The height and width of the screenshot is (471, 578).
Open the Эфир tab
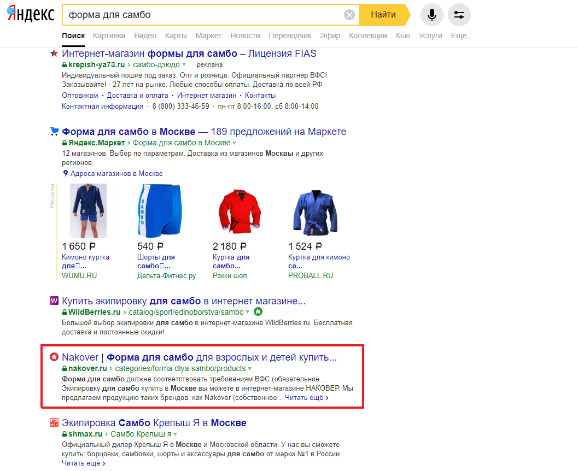coord(330,36)
